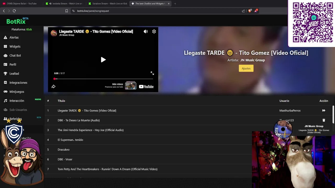335x188 pixels.
Task: Open a new browser tab
Action: 175,4
